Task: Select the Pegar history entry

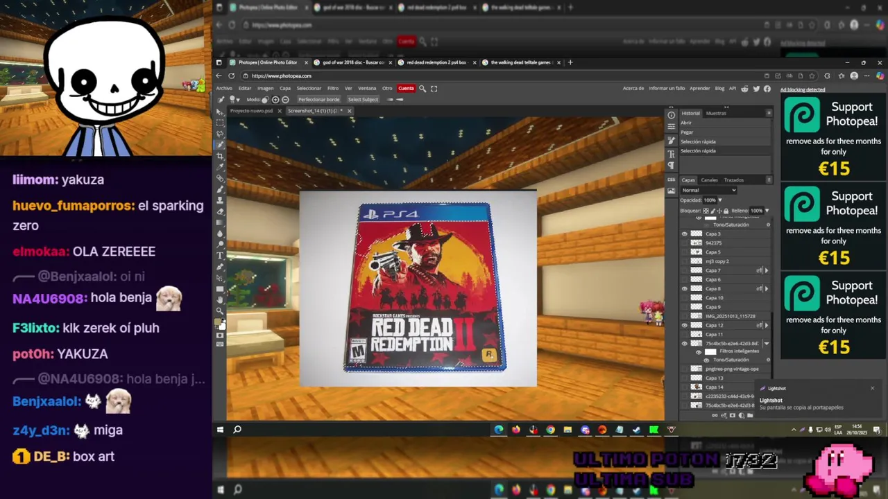Action: click(725, 132)
